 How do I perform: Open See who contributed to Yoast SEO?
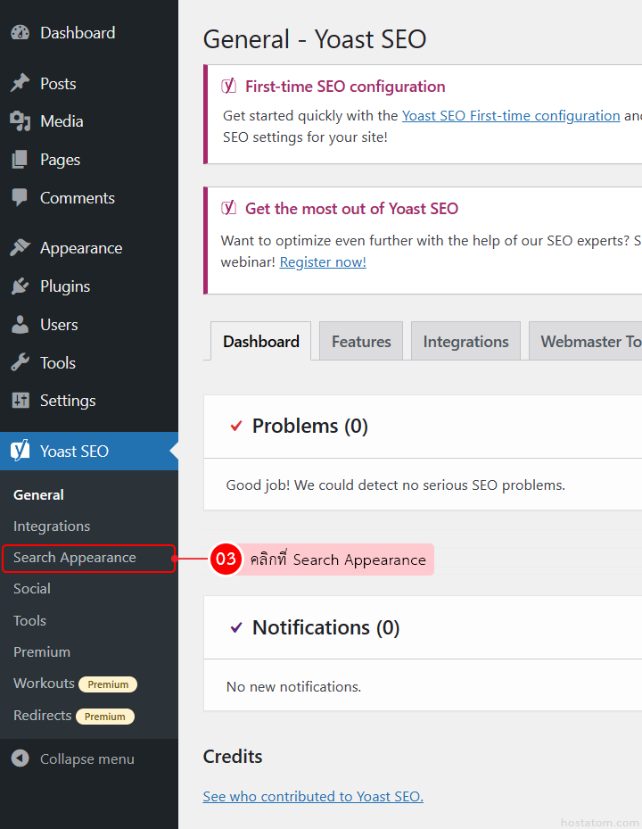pos(313,797)
